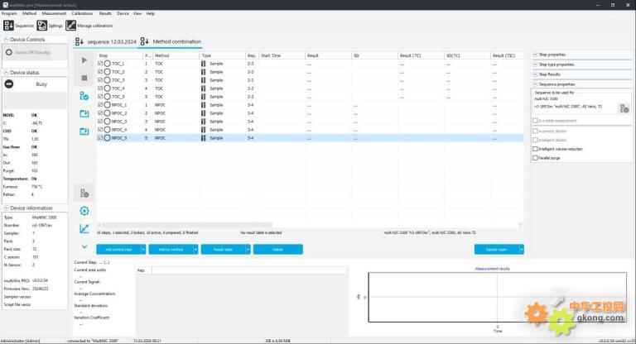Click the sequence check icon in the sidebar

pyautogui.click(x=84, y=96)
